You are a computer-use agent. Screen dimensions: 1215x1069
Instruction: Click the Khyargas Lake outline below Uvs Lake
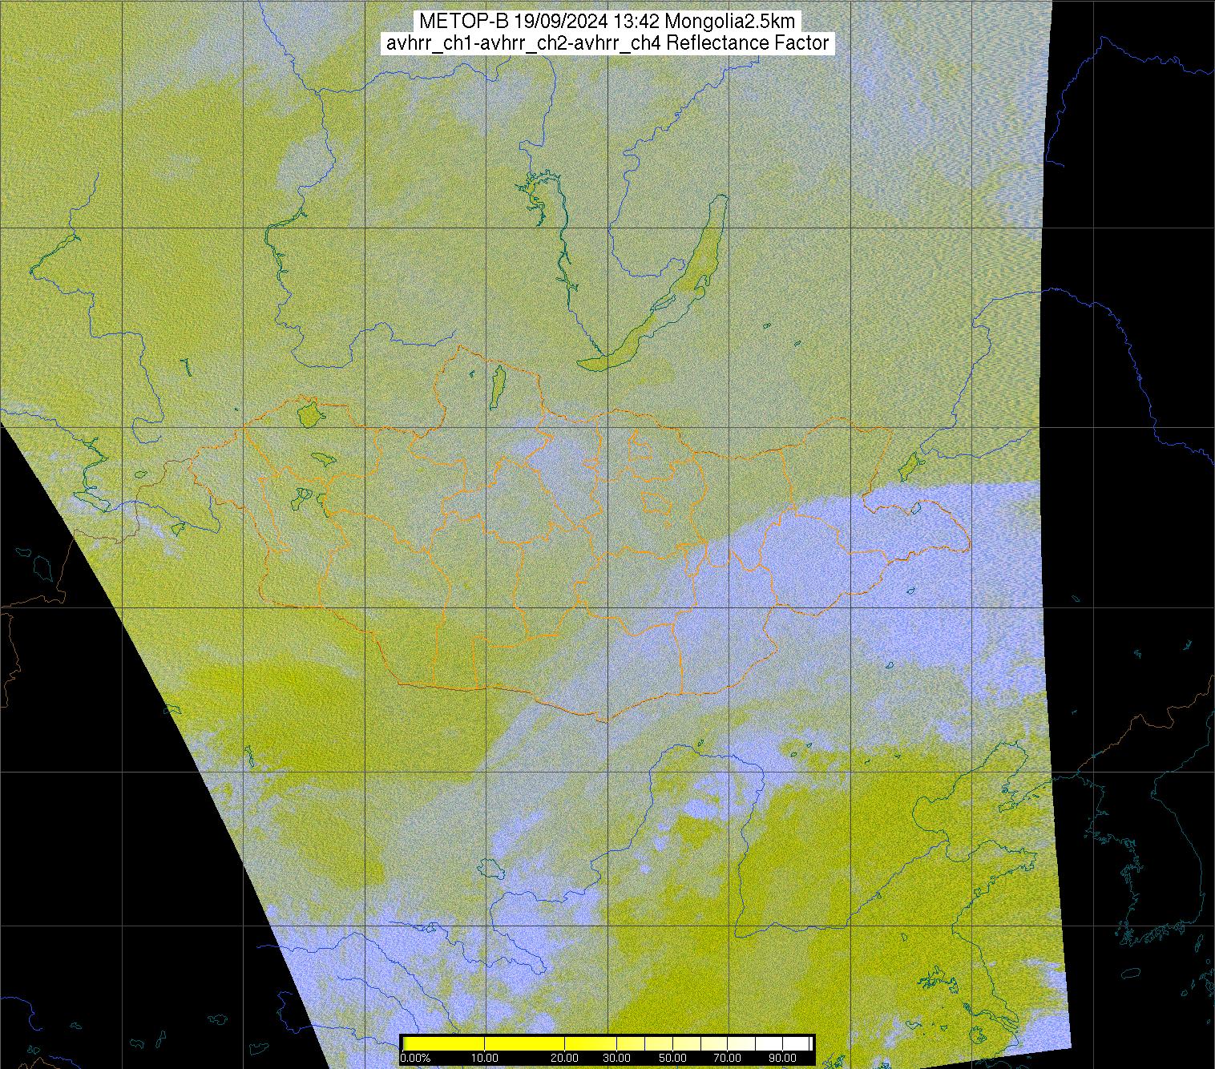(322, 459)
